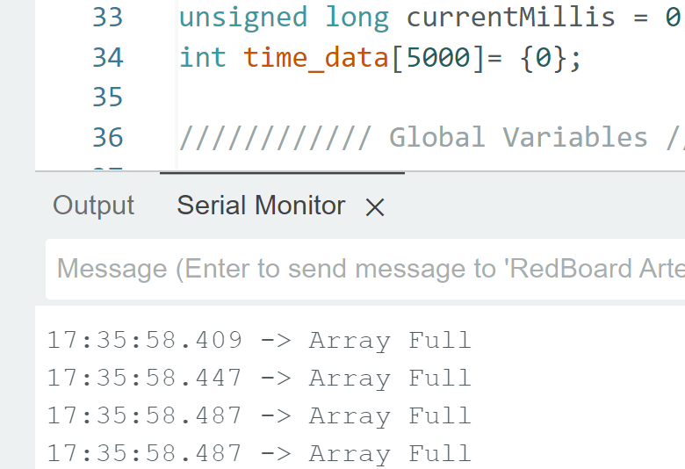Click line number 33 in the gutter
Viewport: 685px width, 469px height.
(x=107, y=18)
